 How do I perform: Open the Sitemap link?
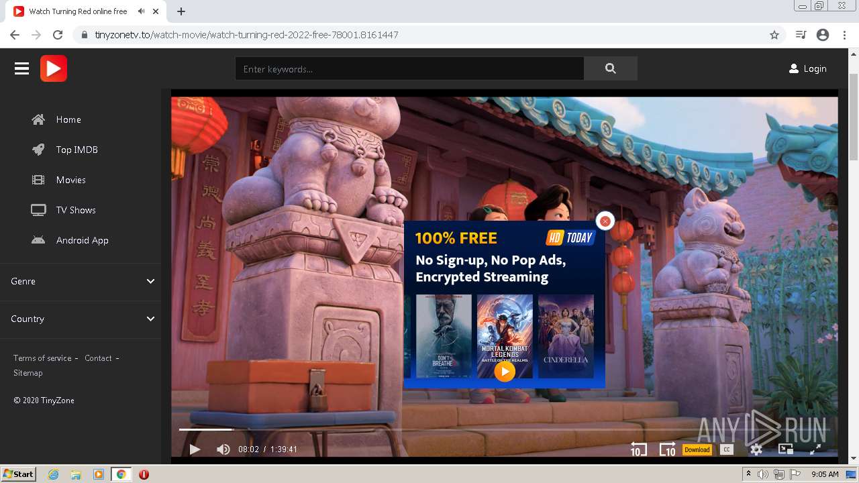(x=28, y=373)
